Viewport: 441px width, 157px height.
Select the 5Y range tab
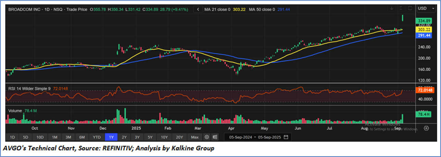tap(150, 137)
